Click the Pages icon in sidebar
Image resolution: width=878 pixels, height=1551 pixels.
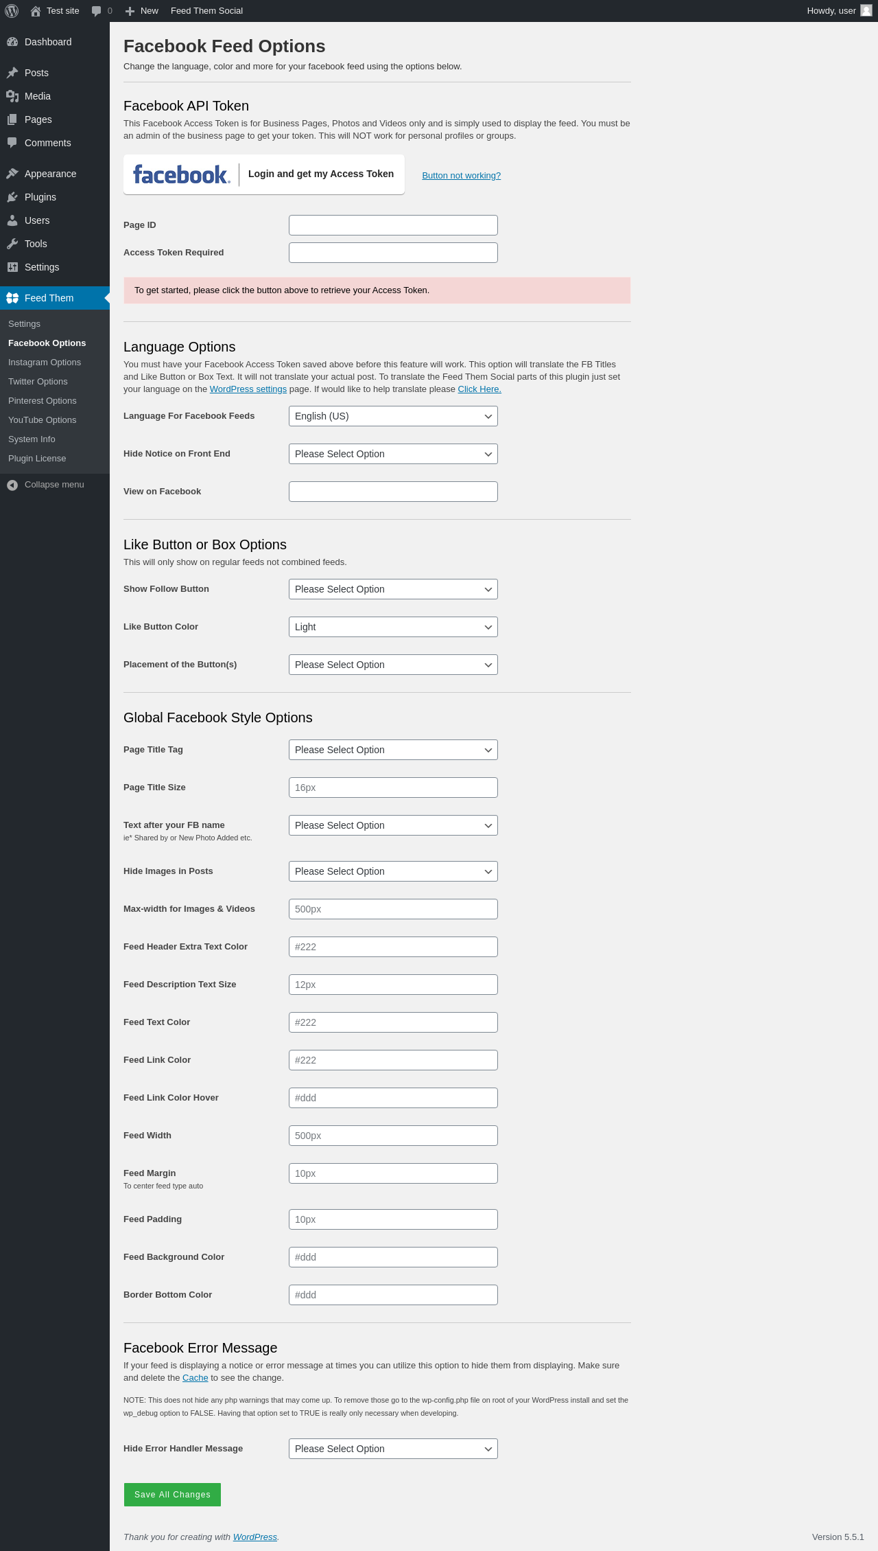pos(12,119)
